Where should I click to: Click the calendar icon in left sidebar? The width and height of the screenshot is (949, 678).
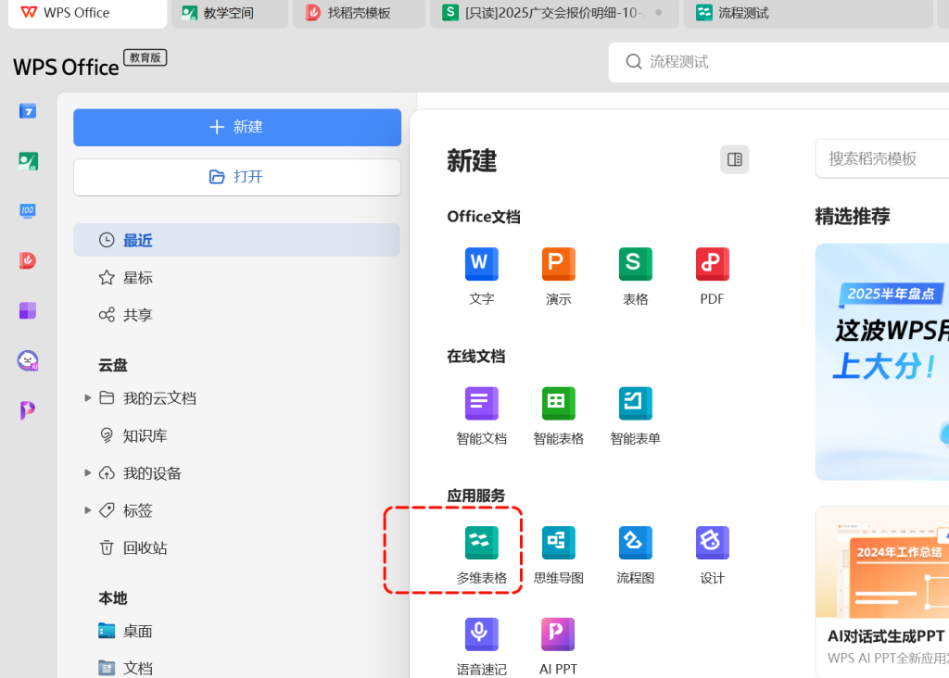click(27, 111)
